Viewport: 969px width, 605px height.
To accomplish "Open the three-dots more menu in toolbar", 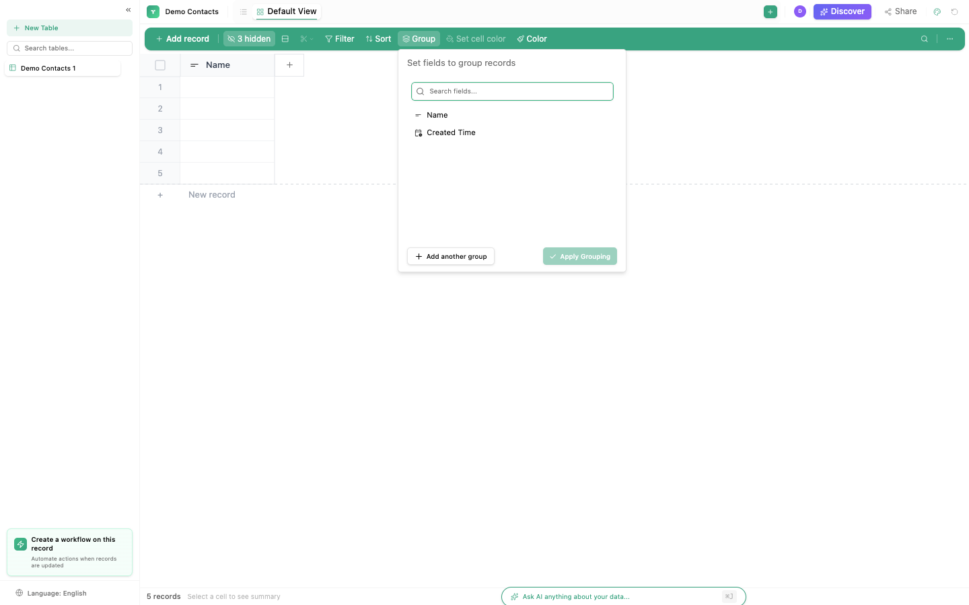I will point(950,39).
